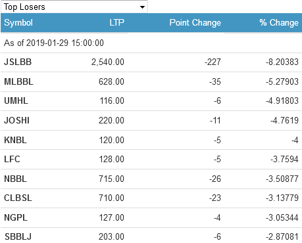This screenshot has height=243, width=302.
Task: Open the JSLBB symbol link
Action: [x=18, y=62]
